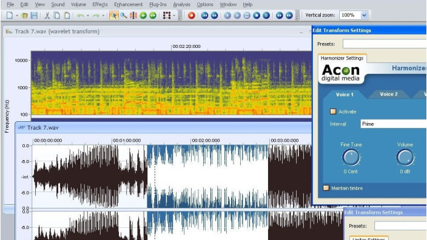The image size is (427, 240).
Task: Click the Save disk icon
Action: point(34,16)
